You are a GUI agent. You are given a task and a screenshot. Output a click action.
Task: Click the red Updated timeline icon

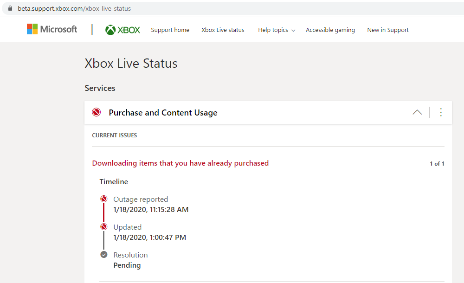104,227
